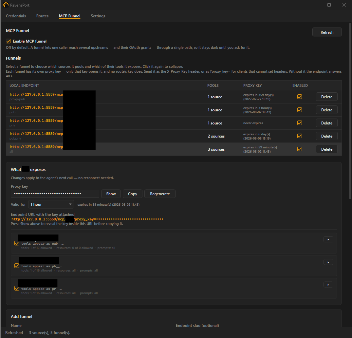
Task: Click the 'never expires' proxy key cell
Action: pyautogui.click(x=253, y=123)
